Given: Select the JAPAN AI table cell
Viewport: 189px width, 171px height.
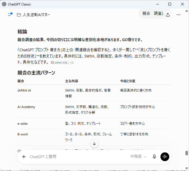Looking at the screenshot, I should pos(24,90).
